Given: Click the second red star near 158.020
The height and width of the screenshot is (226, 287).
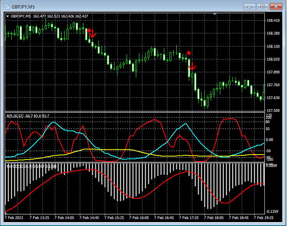Looking at the screenshot, I should point(188,52).
